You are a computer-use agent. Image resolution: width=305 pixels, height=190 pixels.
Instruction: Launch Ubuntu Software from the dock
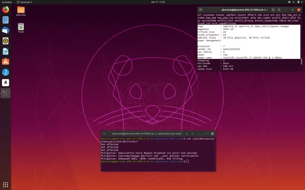[x=6, y=61]
